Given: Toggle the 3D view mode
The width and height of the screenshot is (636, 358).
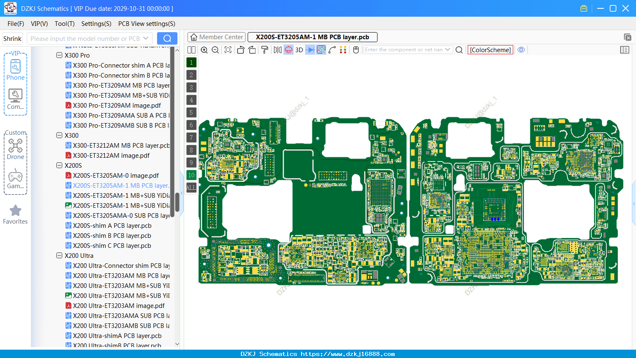Looking at the screenshot, I should click(299, 50).
